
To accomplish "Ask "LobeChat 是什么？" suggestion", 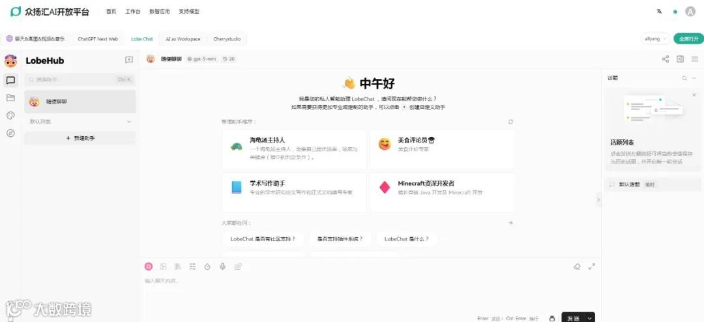I will coord(406,239).
